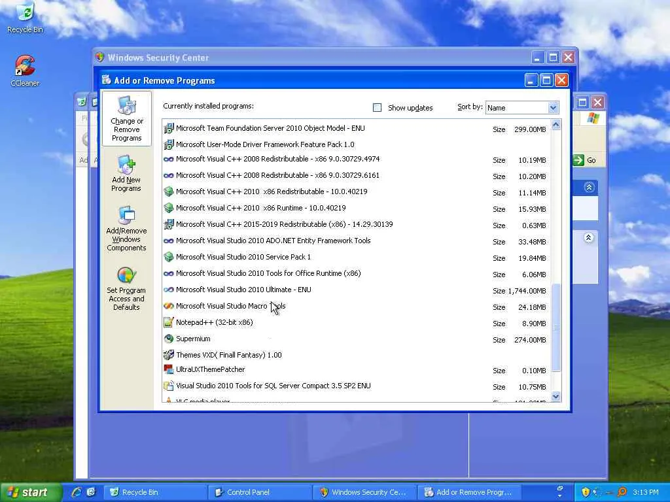The width and height of the screenshot is (670, 502).
Task: Click the security shield tray icon
Action: click(x=586, y=492)
